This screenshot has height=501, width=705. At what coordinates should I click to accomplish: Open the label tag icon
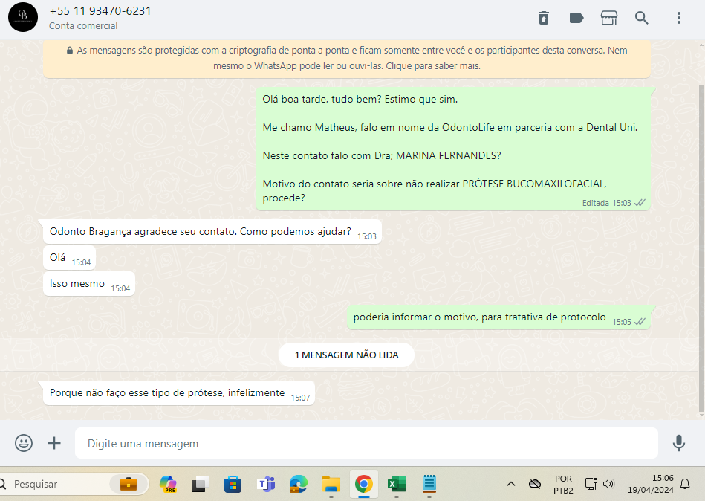(576, 18)
